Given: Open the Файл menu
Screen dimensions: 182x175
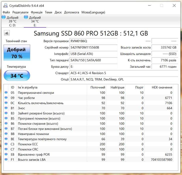Looking at the screenshot, I should point(6,12).
